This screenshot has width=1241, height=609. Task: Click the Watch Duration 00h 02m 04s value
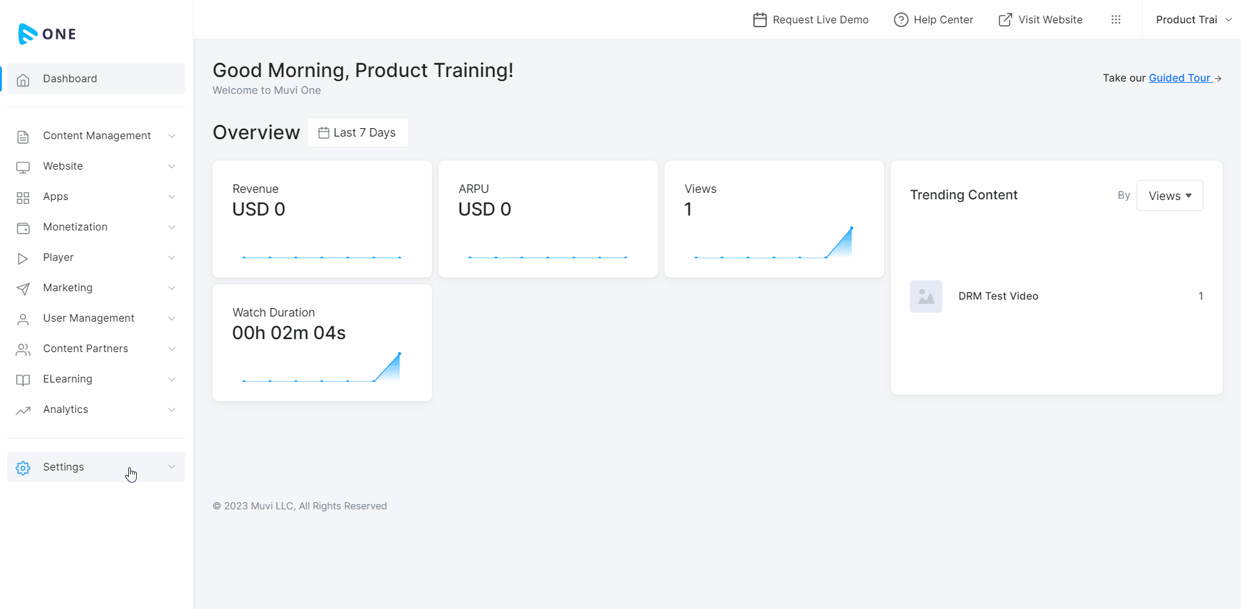pyautogui.click(x=289, y=333)
